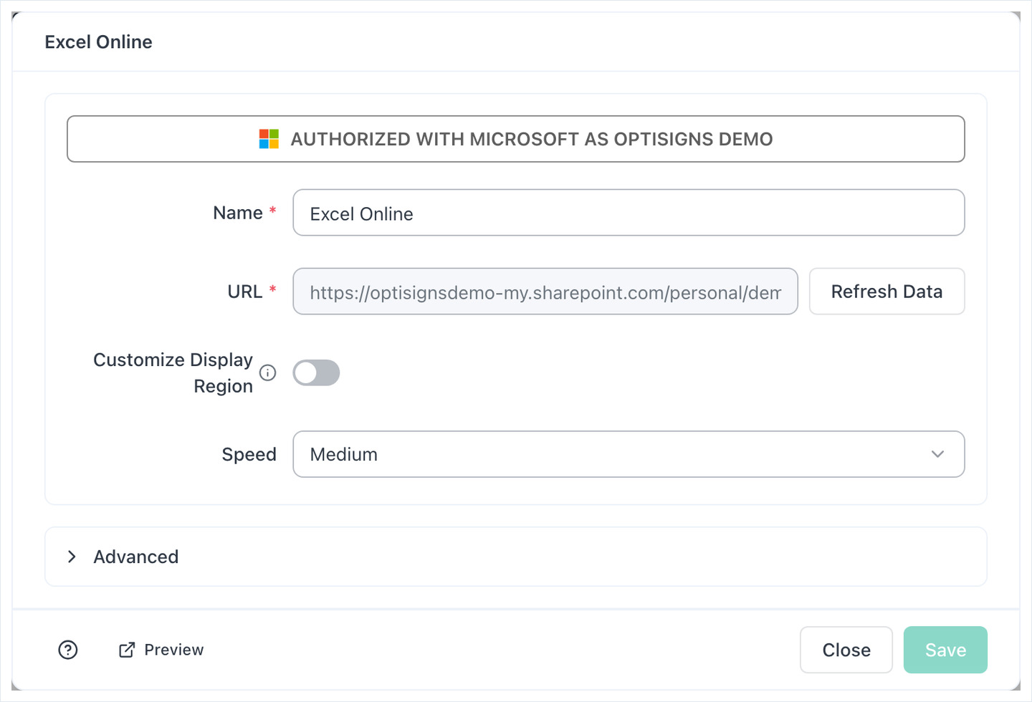Save the Excel Online settings

(945, 650)
